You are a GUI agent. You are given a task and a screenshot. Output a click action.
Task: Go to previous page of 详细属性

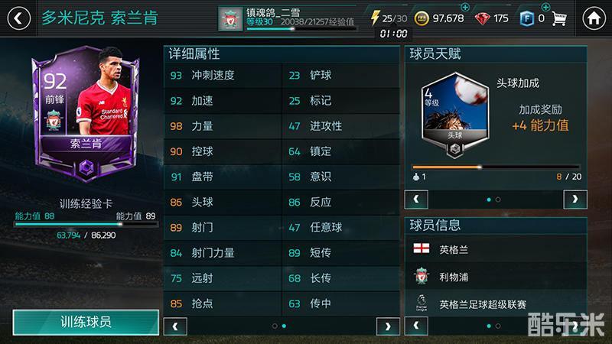tap(175, 326)
